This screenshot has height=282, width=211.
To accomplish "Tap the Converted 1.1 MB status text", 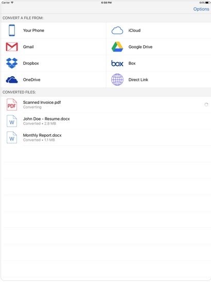I will point(39,140).
